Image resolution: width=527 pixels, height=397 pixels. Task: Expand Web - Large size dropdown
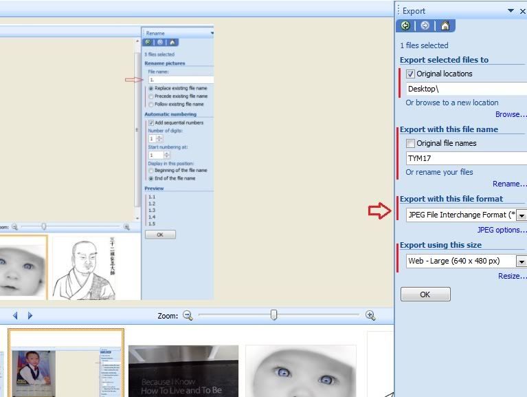click(x=522, y=261)
